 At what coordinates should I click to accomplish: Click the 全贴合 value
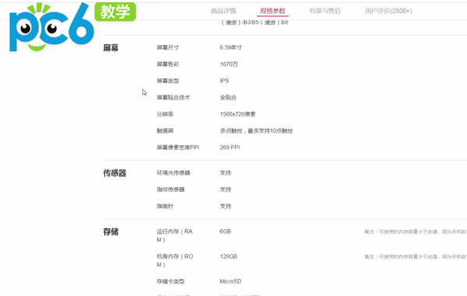click(228, 97)
